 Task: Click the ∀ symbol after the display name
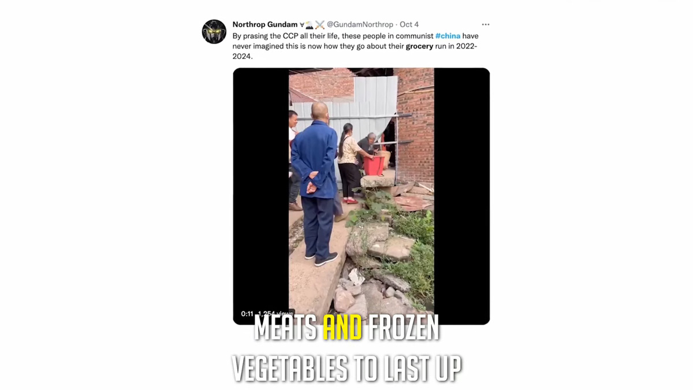(x=301, y=24)
